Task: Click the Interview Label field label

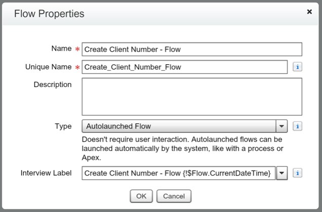Action: coord(46,173)
